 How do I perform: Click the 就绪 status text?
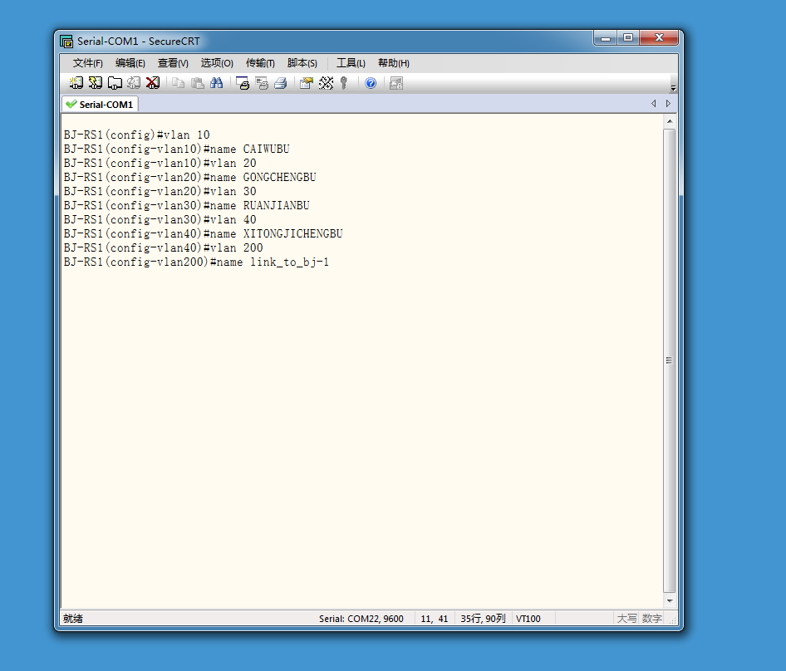pyautogui.click(x=73, y=619)
